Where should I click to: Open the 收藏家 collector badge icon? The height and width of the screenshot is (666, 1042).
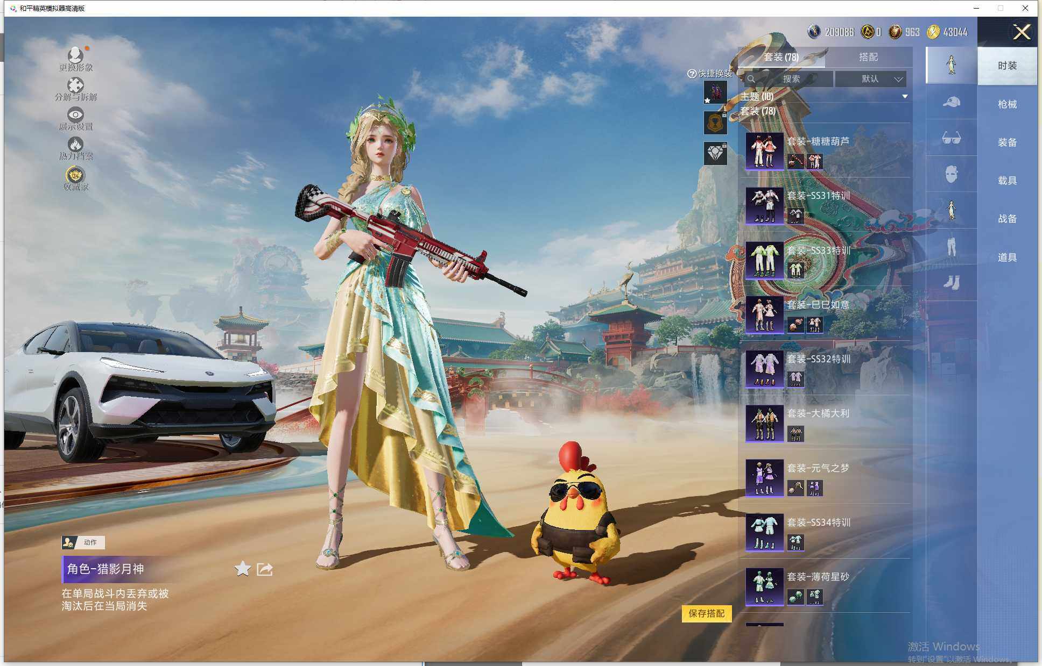click(75, 175)
